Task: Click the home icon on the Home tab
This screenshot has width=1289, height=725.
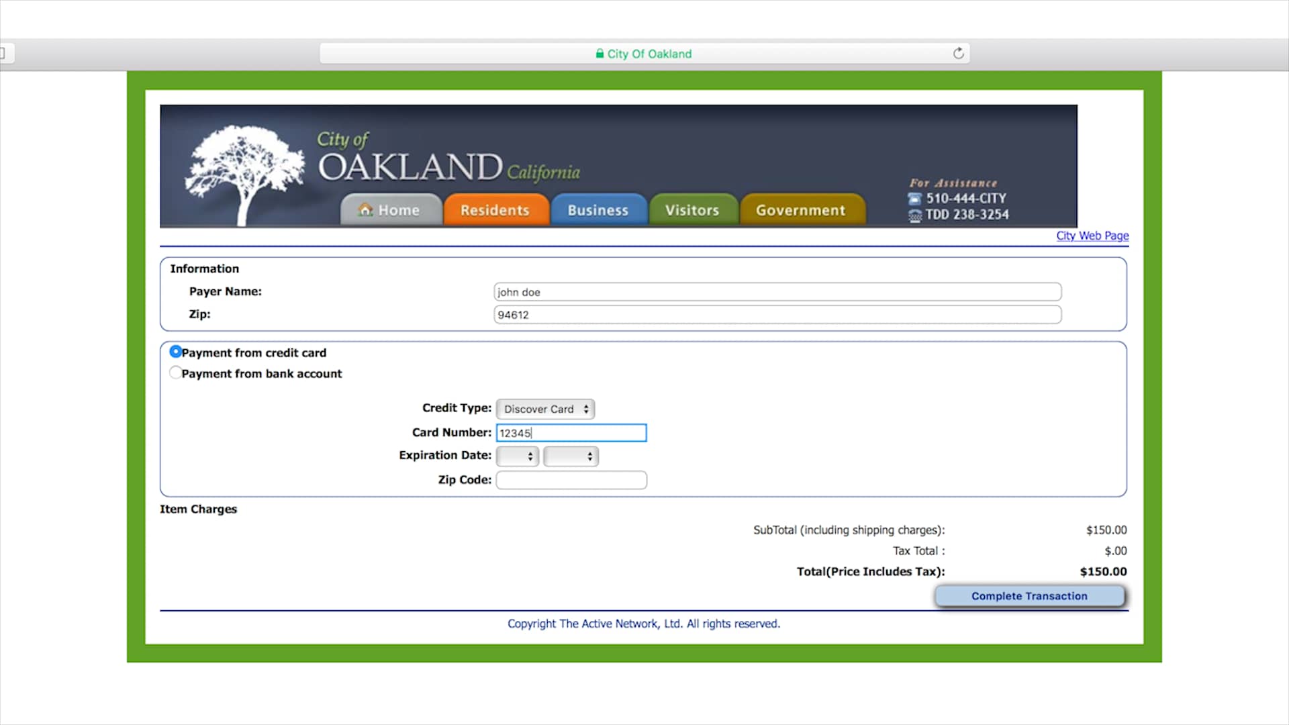Action: tap(365, 209)
